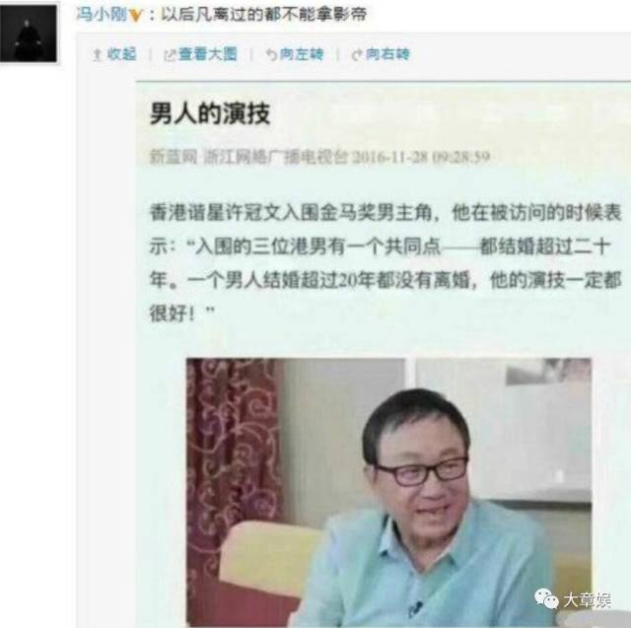Click the counterclockwise rotate arrow icon

click(x=272, y=54)
